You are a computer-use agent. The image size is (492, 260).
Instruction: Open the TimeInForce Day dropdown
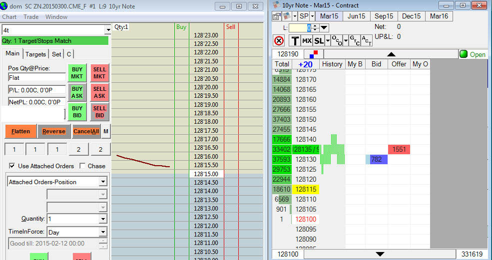103,232
